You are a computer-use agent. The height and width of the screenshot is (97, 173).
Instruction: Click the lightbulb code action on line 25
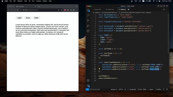pyautogui.click(x=99, y=69)
